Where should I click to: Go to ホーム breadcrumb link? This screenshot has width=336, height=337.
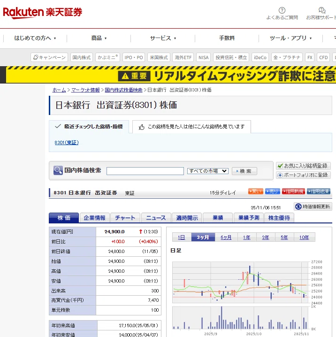pos(59,90)
